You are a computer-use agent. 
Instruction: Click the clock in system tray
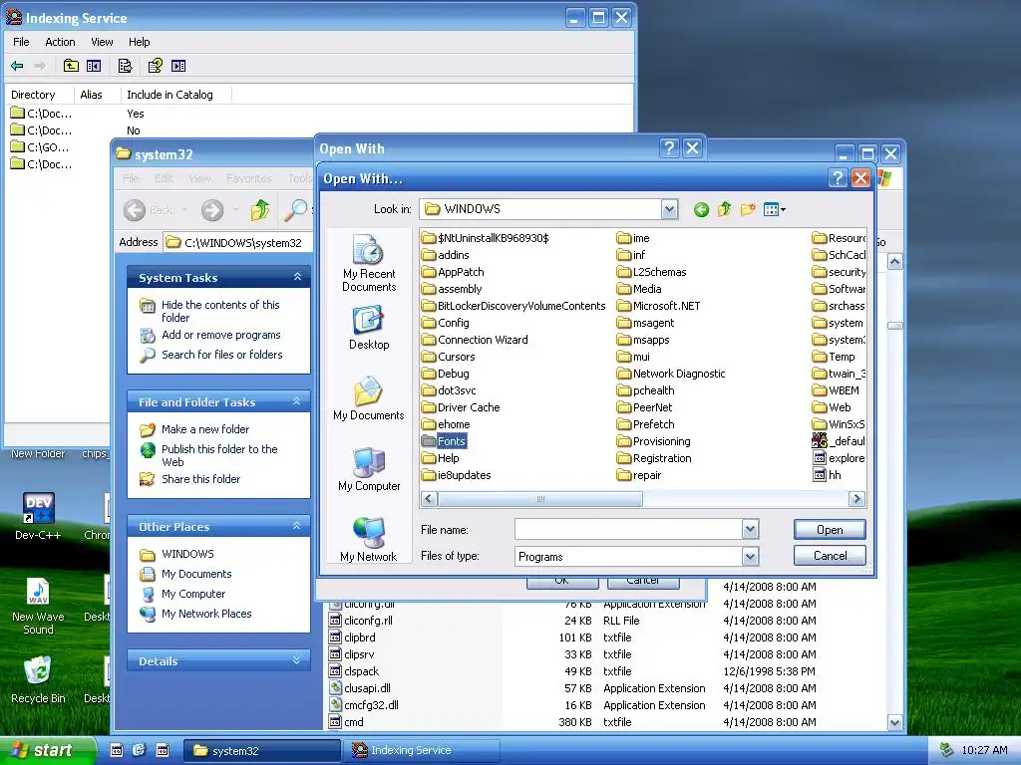click(x=984, y=751)
